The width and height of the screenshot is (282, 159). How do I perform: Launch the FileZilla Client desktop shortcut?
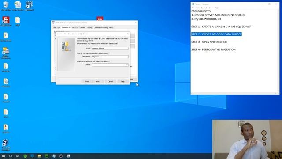coord(6,21)
